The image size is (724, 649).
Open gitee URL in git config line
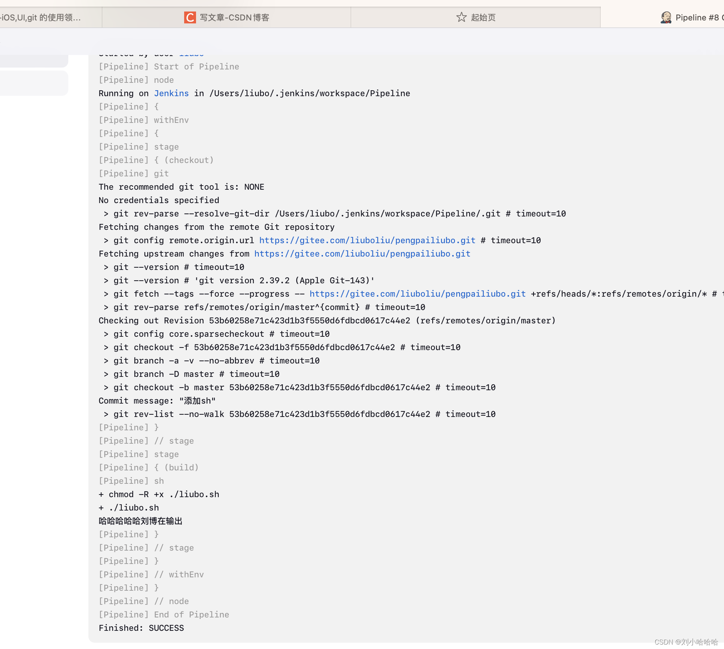coord(367,241)
